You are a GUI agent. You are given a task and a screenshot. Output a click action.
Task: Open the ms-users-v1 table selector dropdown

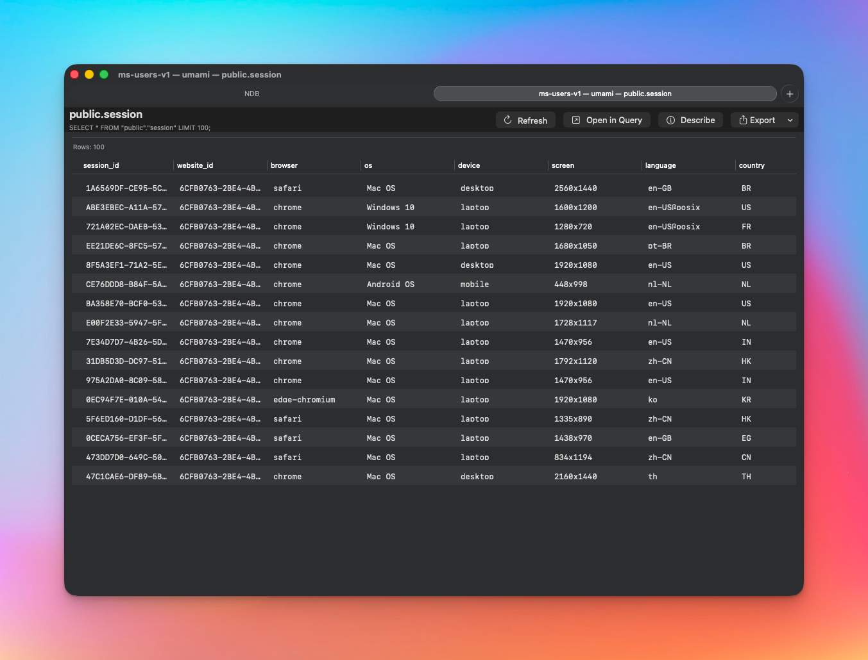pos(605,94)
